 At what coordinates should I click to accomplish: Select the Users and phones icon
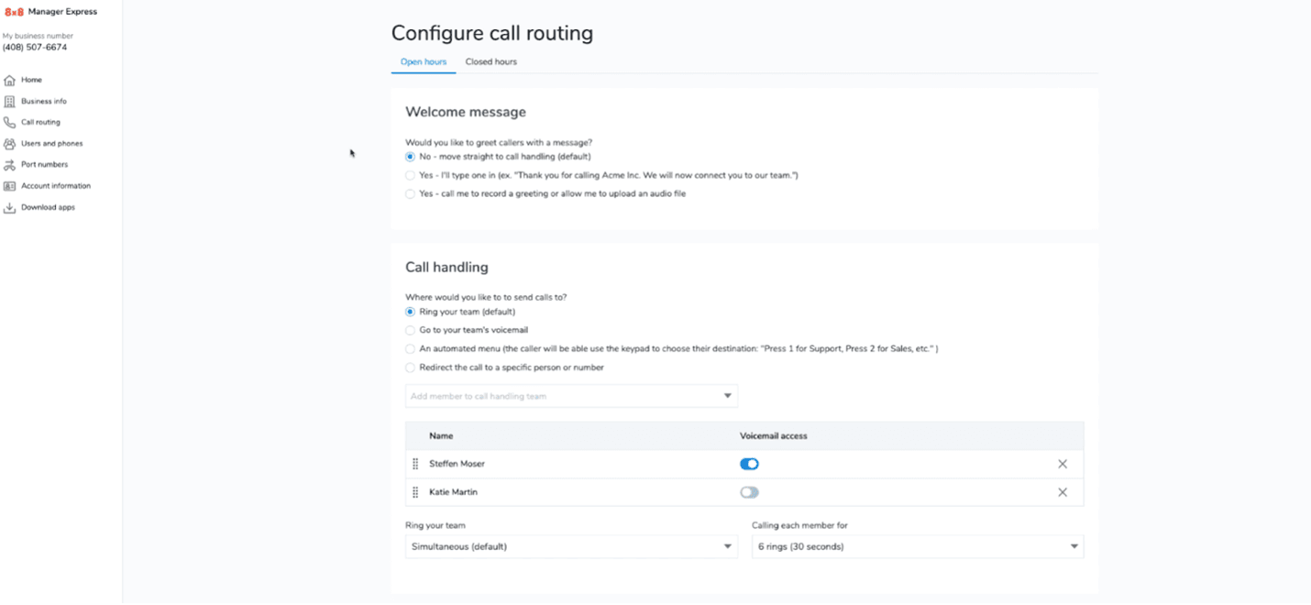pyautogui.click(x=10, y=144)
